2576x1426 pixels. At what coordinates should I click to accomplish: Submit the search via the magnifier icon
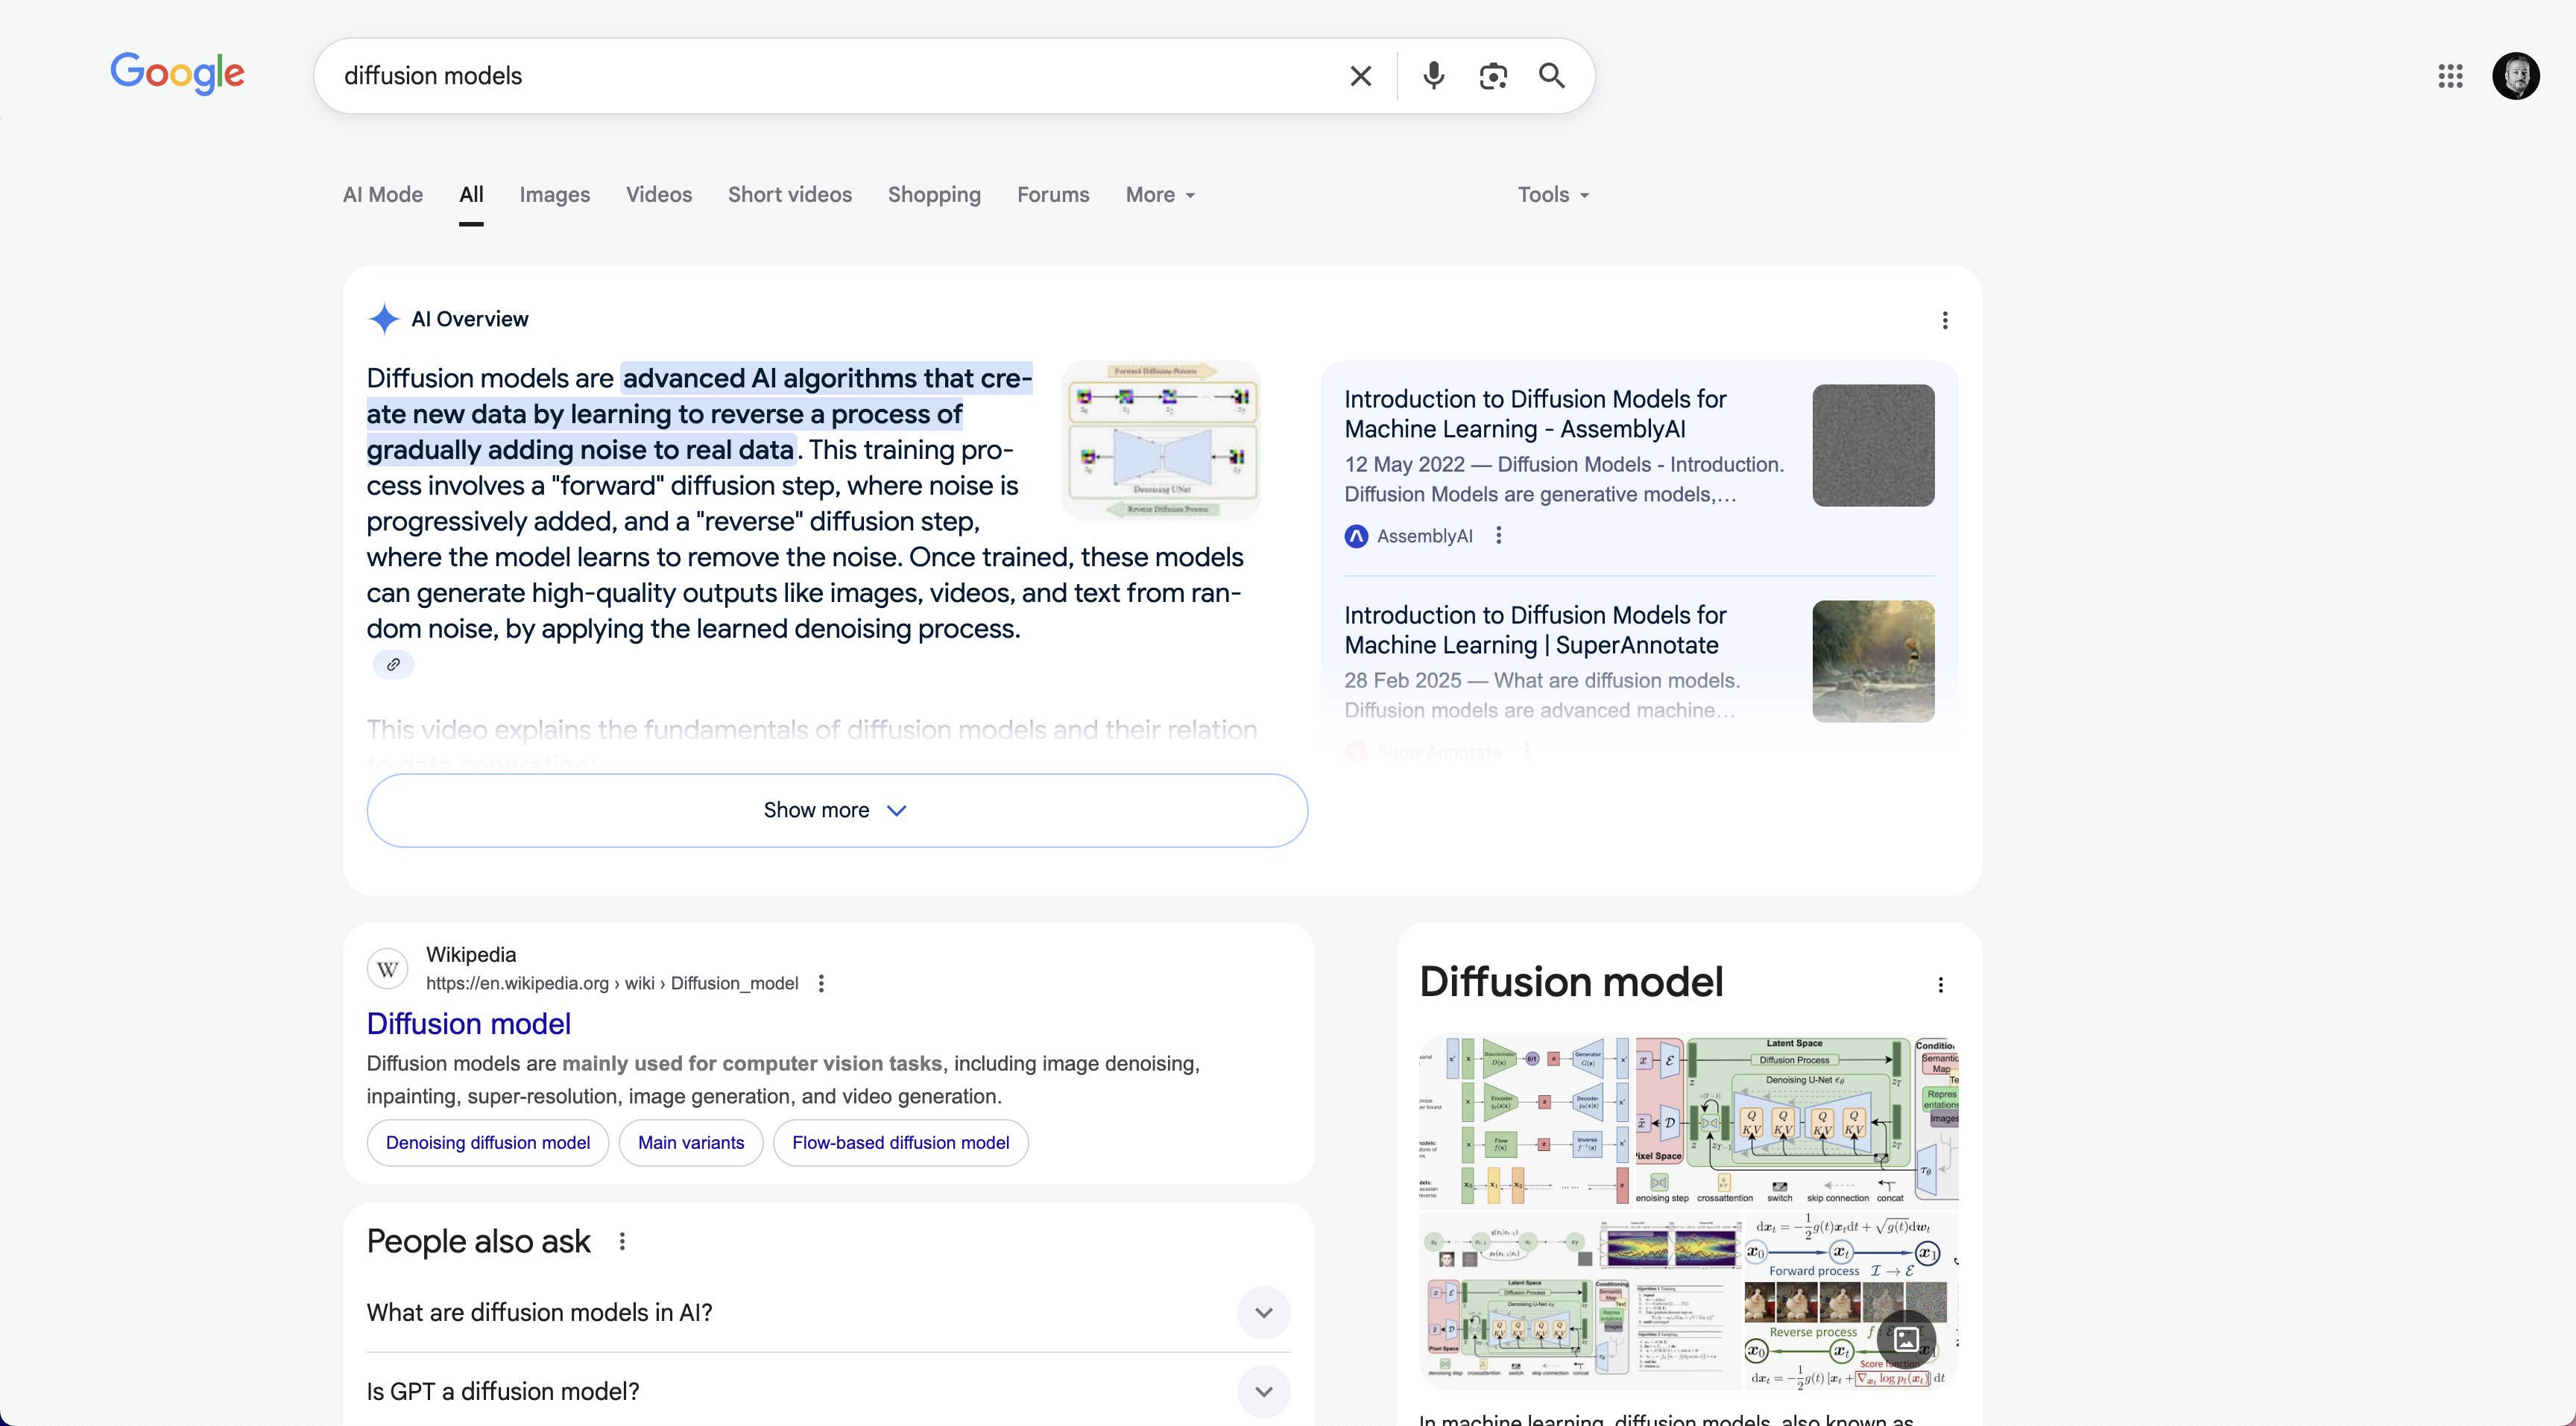point(1551,75)
